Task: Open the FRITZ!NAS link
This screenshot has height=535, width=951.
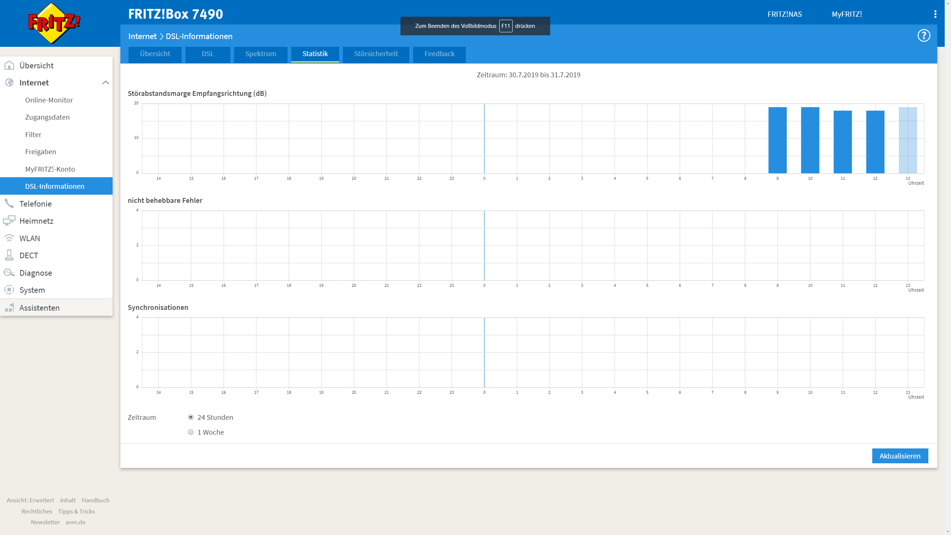Action: [785, 14]
